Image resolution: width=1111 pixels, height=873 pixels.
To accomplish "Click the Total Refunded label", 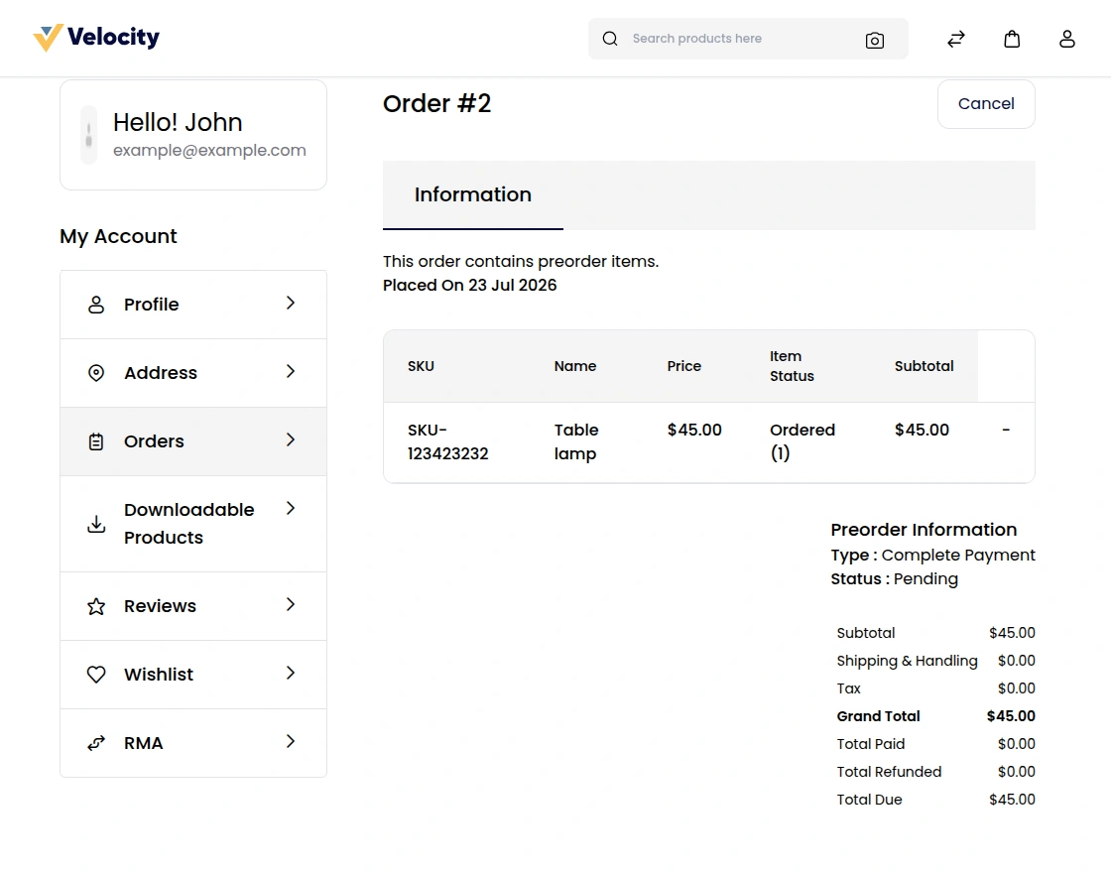I will coord(889,773).
